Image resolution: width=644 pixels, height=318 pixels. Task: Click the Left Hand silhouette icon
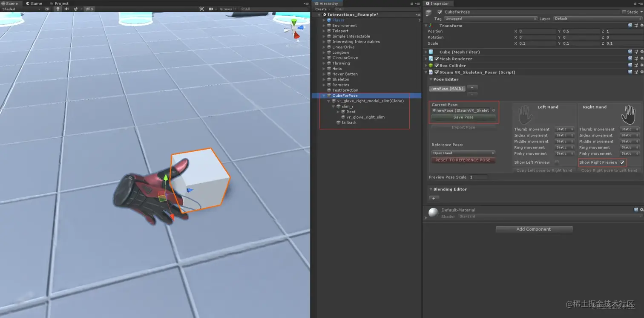tap(525, 115)
